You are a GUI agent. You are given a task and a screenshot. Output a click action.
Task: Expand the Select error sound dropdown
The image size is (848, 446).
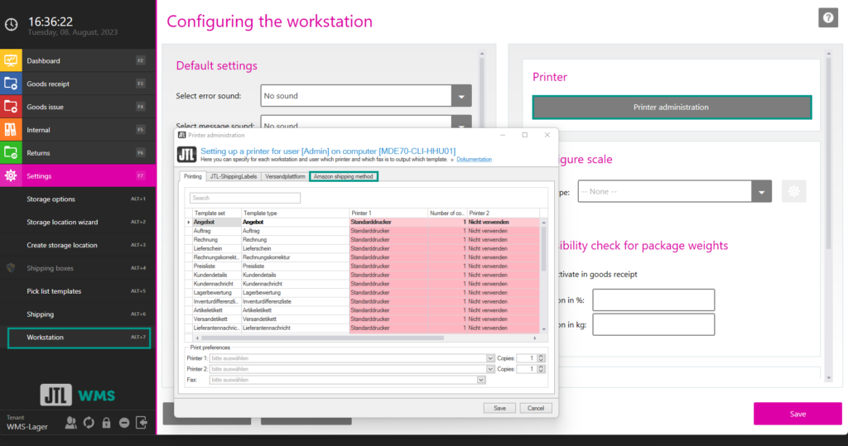coord(461,96)
